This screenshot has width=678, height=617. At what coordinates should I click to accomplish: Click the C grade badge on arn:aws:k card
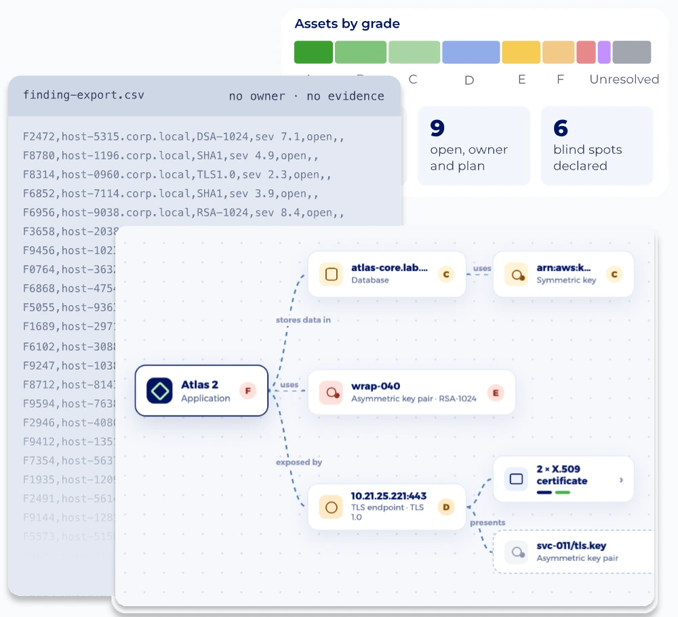[x=614, y=274]
